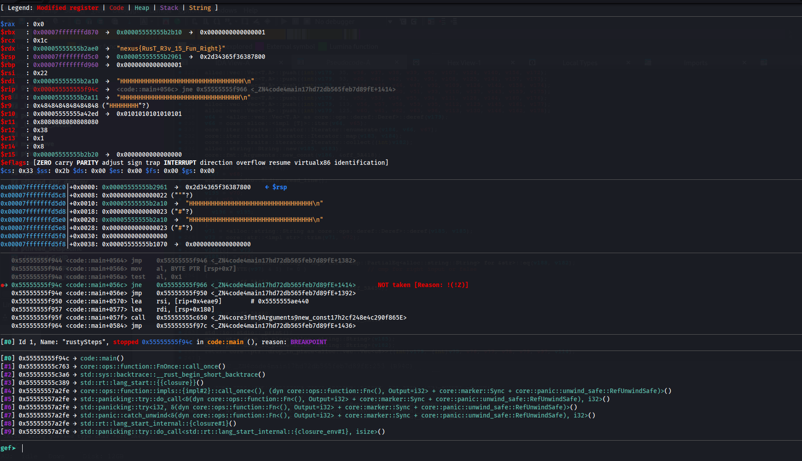Click the 'NOT taken [Reason: !(!Z)]' annotation
This screenshot has width=802, height=461.
click(x=423, y=285)
